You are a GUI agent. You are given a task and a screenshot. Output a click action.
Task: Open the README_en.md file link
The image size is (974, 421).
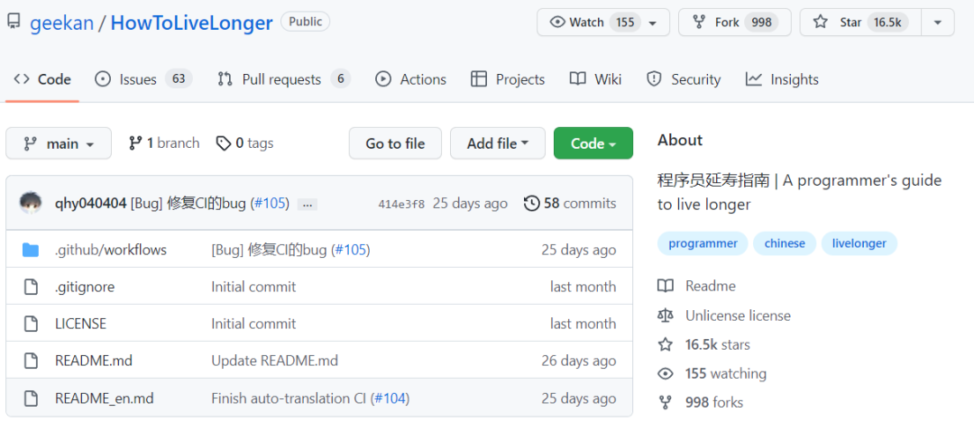coord(105,398)
